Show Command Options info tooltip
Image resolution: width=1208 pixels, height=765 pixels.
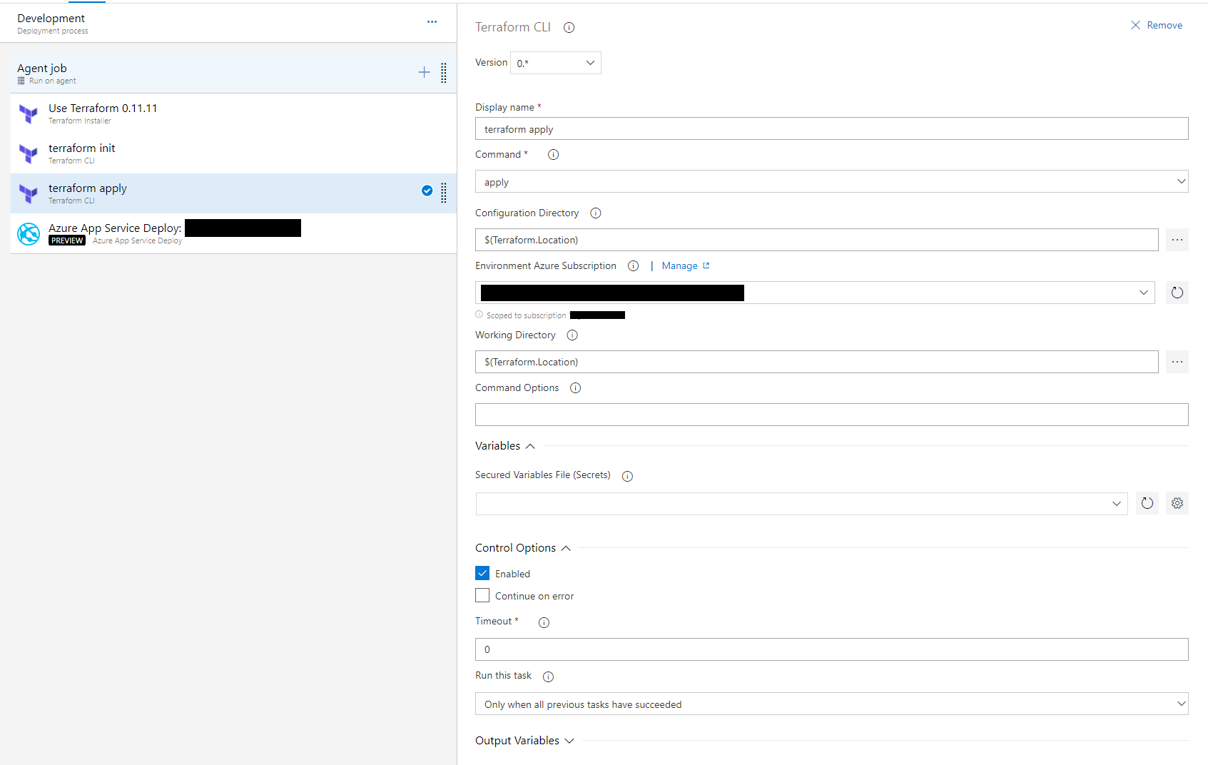576,388
